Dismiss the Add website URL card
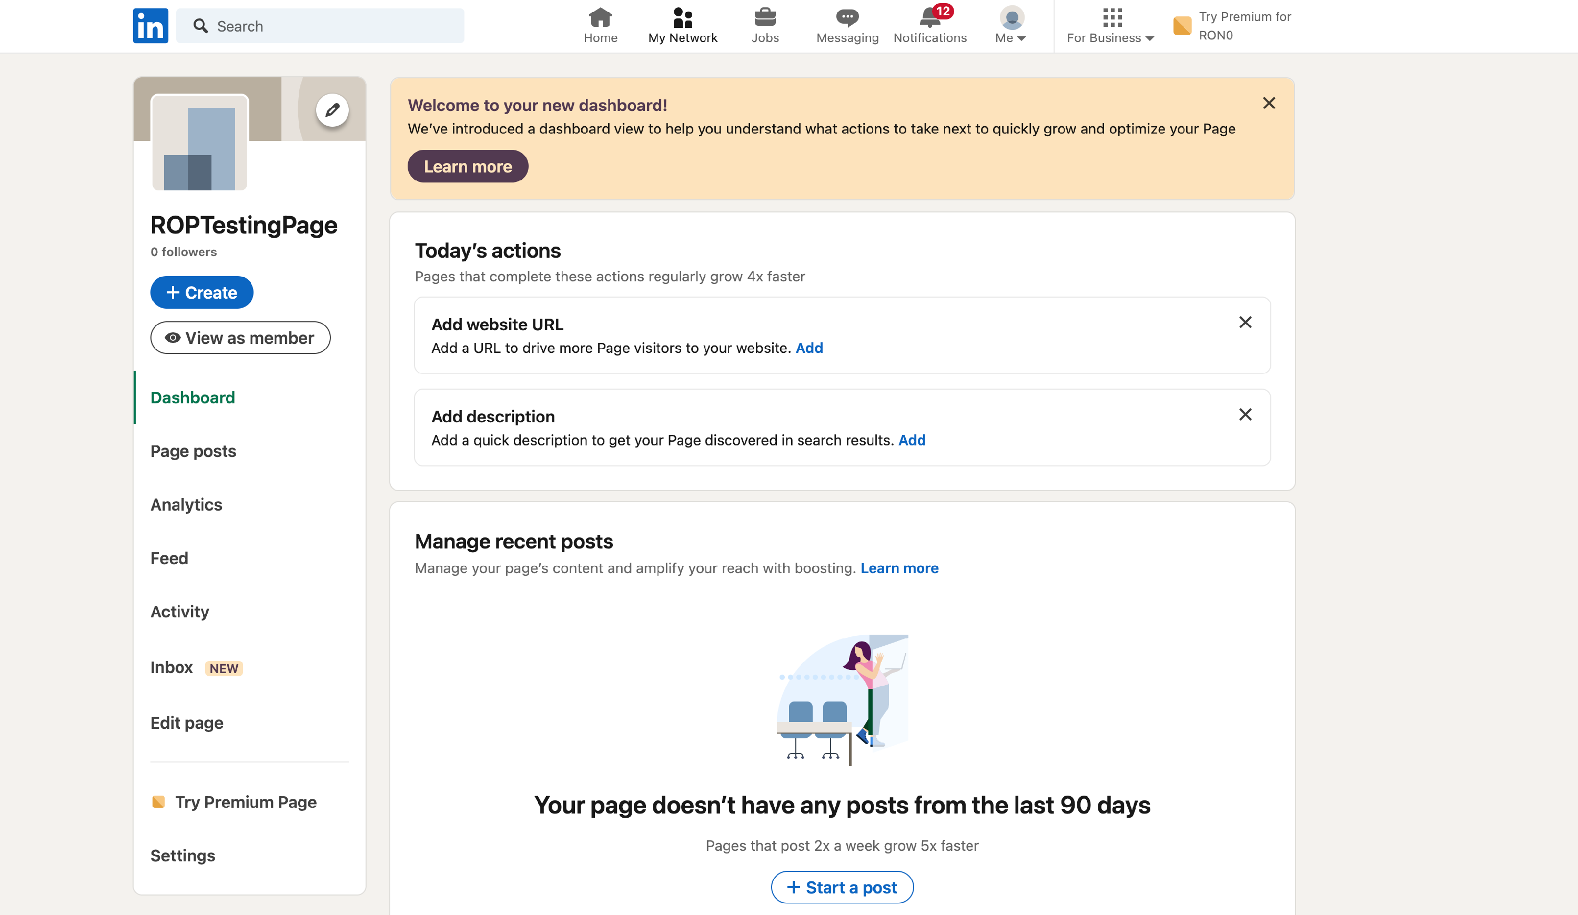This screenshot has height=915, width=1578. click(1245, 322)
